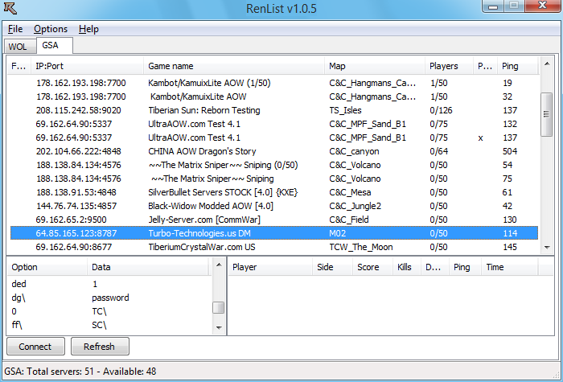Sort servers by Game name column
This screenshot has height=382, width=563.
coord(233,66)
